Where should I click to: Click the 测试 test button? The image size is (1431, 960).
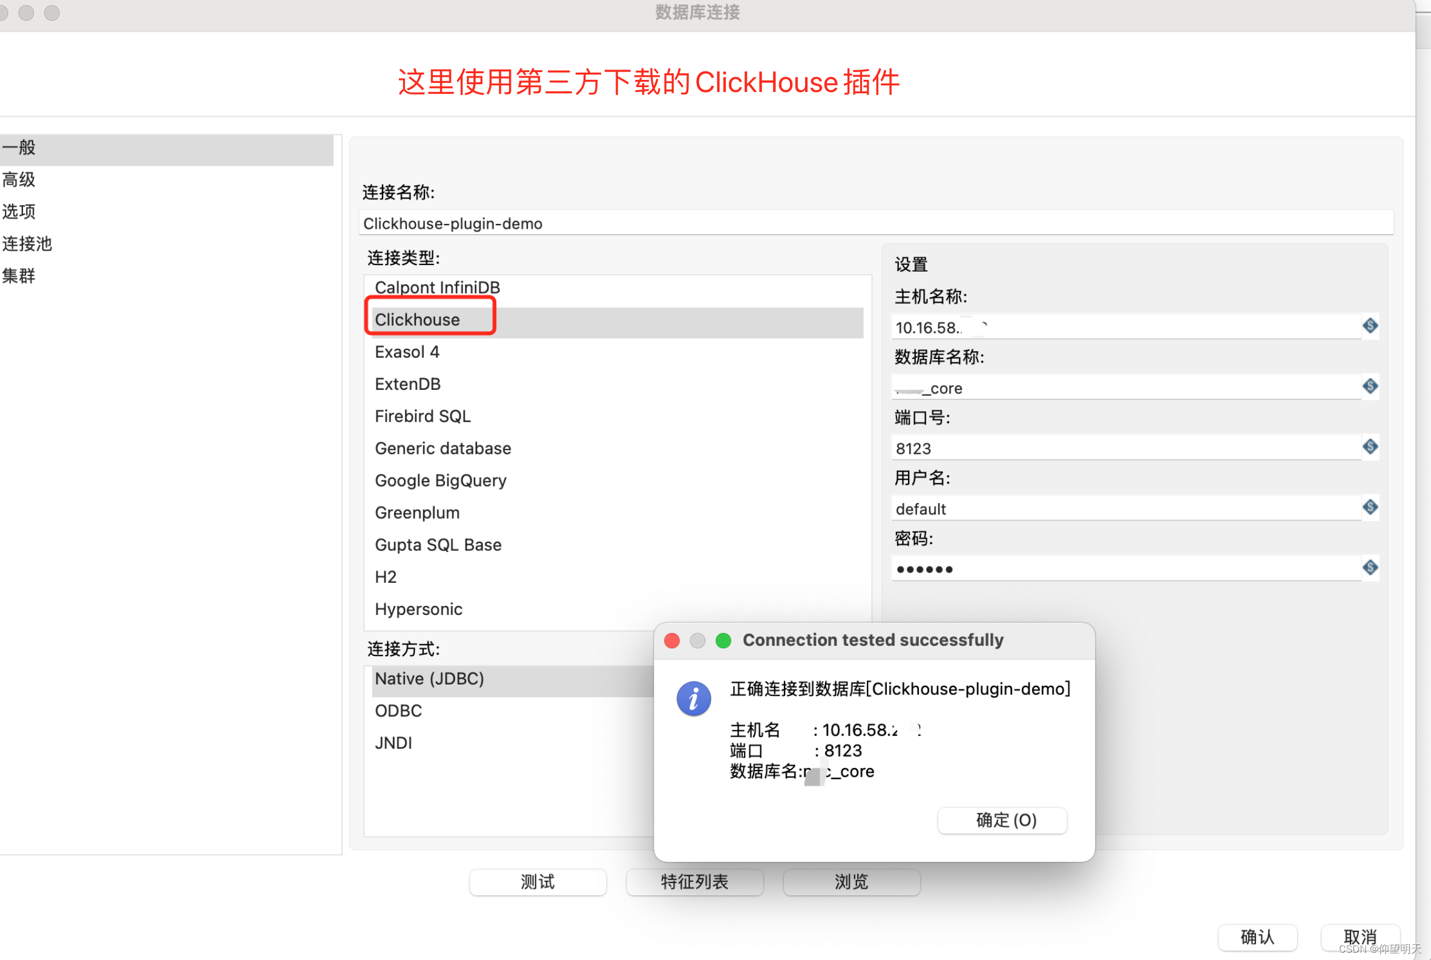tap(538, 883)
